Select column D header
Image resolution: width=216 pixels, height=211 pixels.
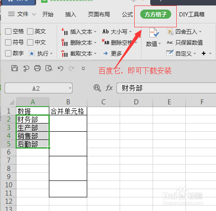click(136, 102)
